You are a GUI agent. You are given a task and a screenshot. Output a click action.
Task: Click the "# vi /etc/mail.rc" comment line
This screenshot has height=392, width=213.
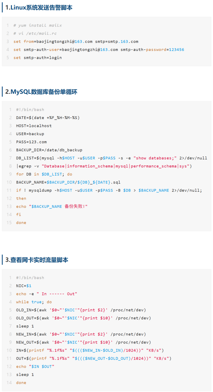pyautogui.click(x=35, y=33)
